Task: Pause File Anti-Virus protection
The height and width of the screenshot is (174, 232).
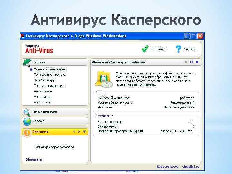Action: coord(191,62)
